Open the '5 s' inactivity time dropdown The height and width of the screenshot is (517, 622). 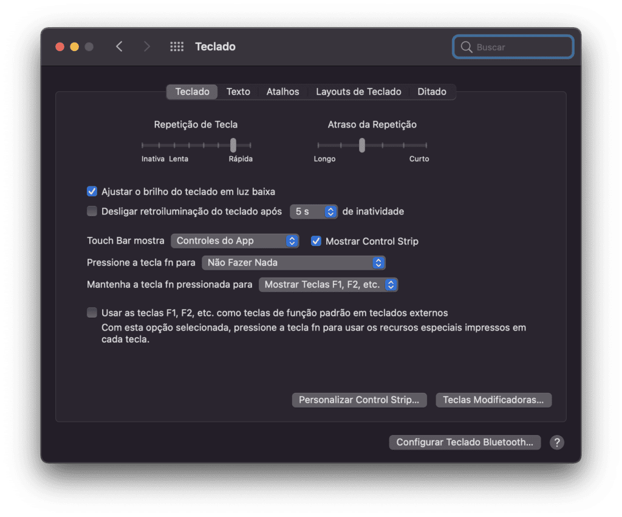(313, 211)
